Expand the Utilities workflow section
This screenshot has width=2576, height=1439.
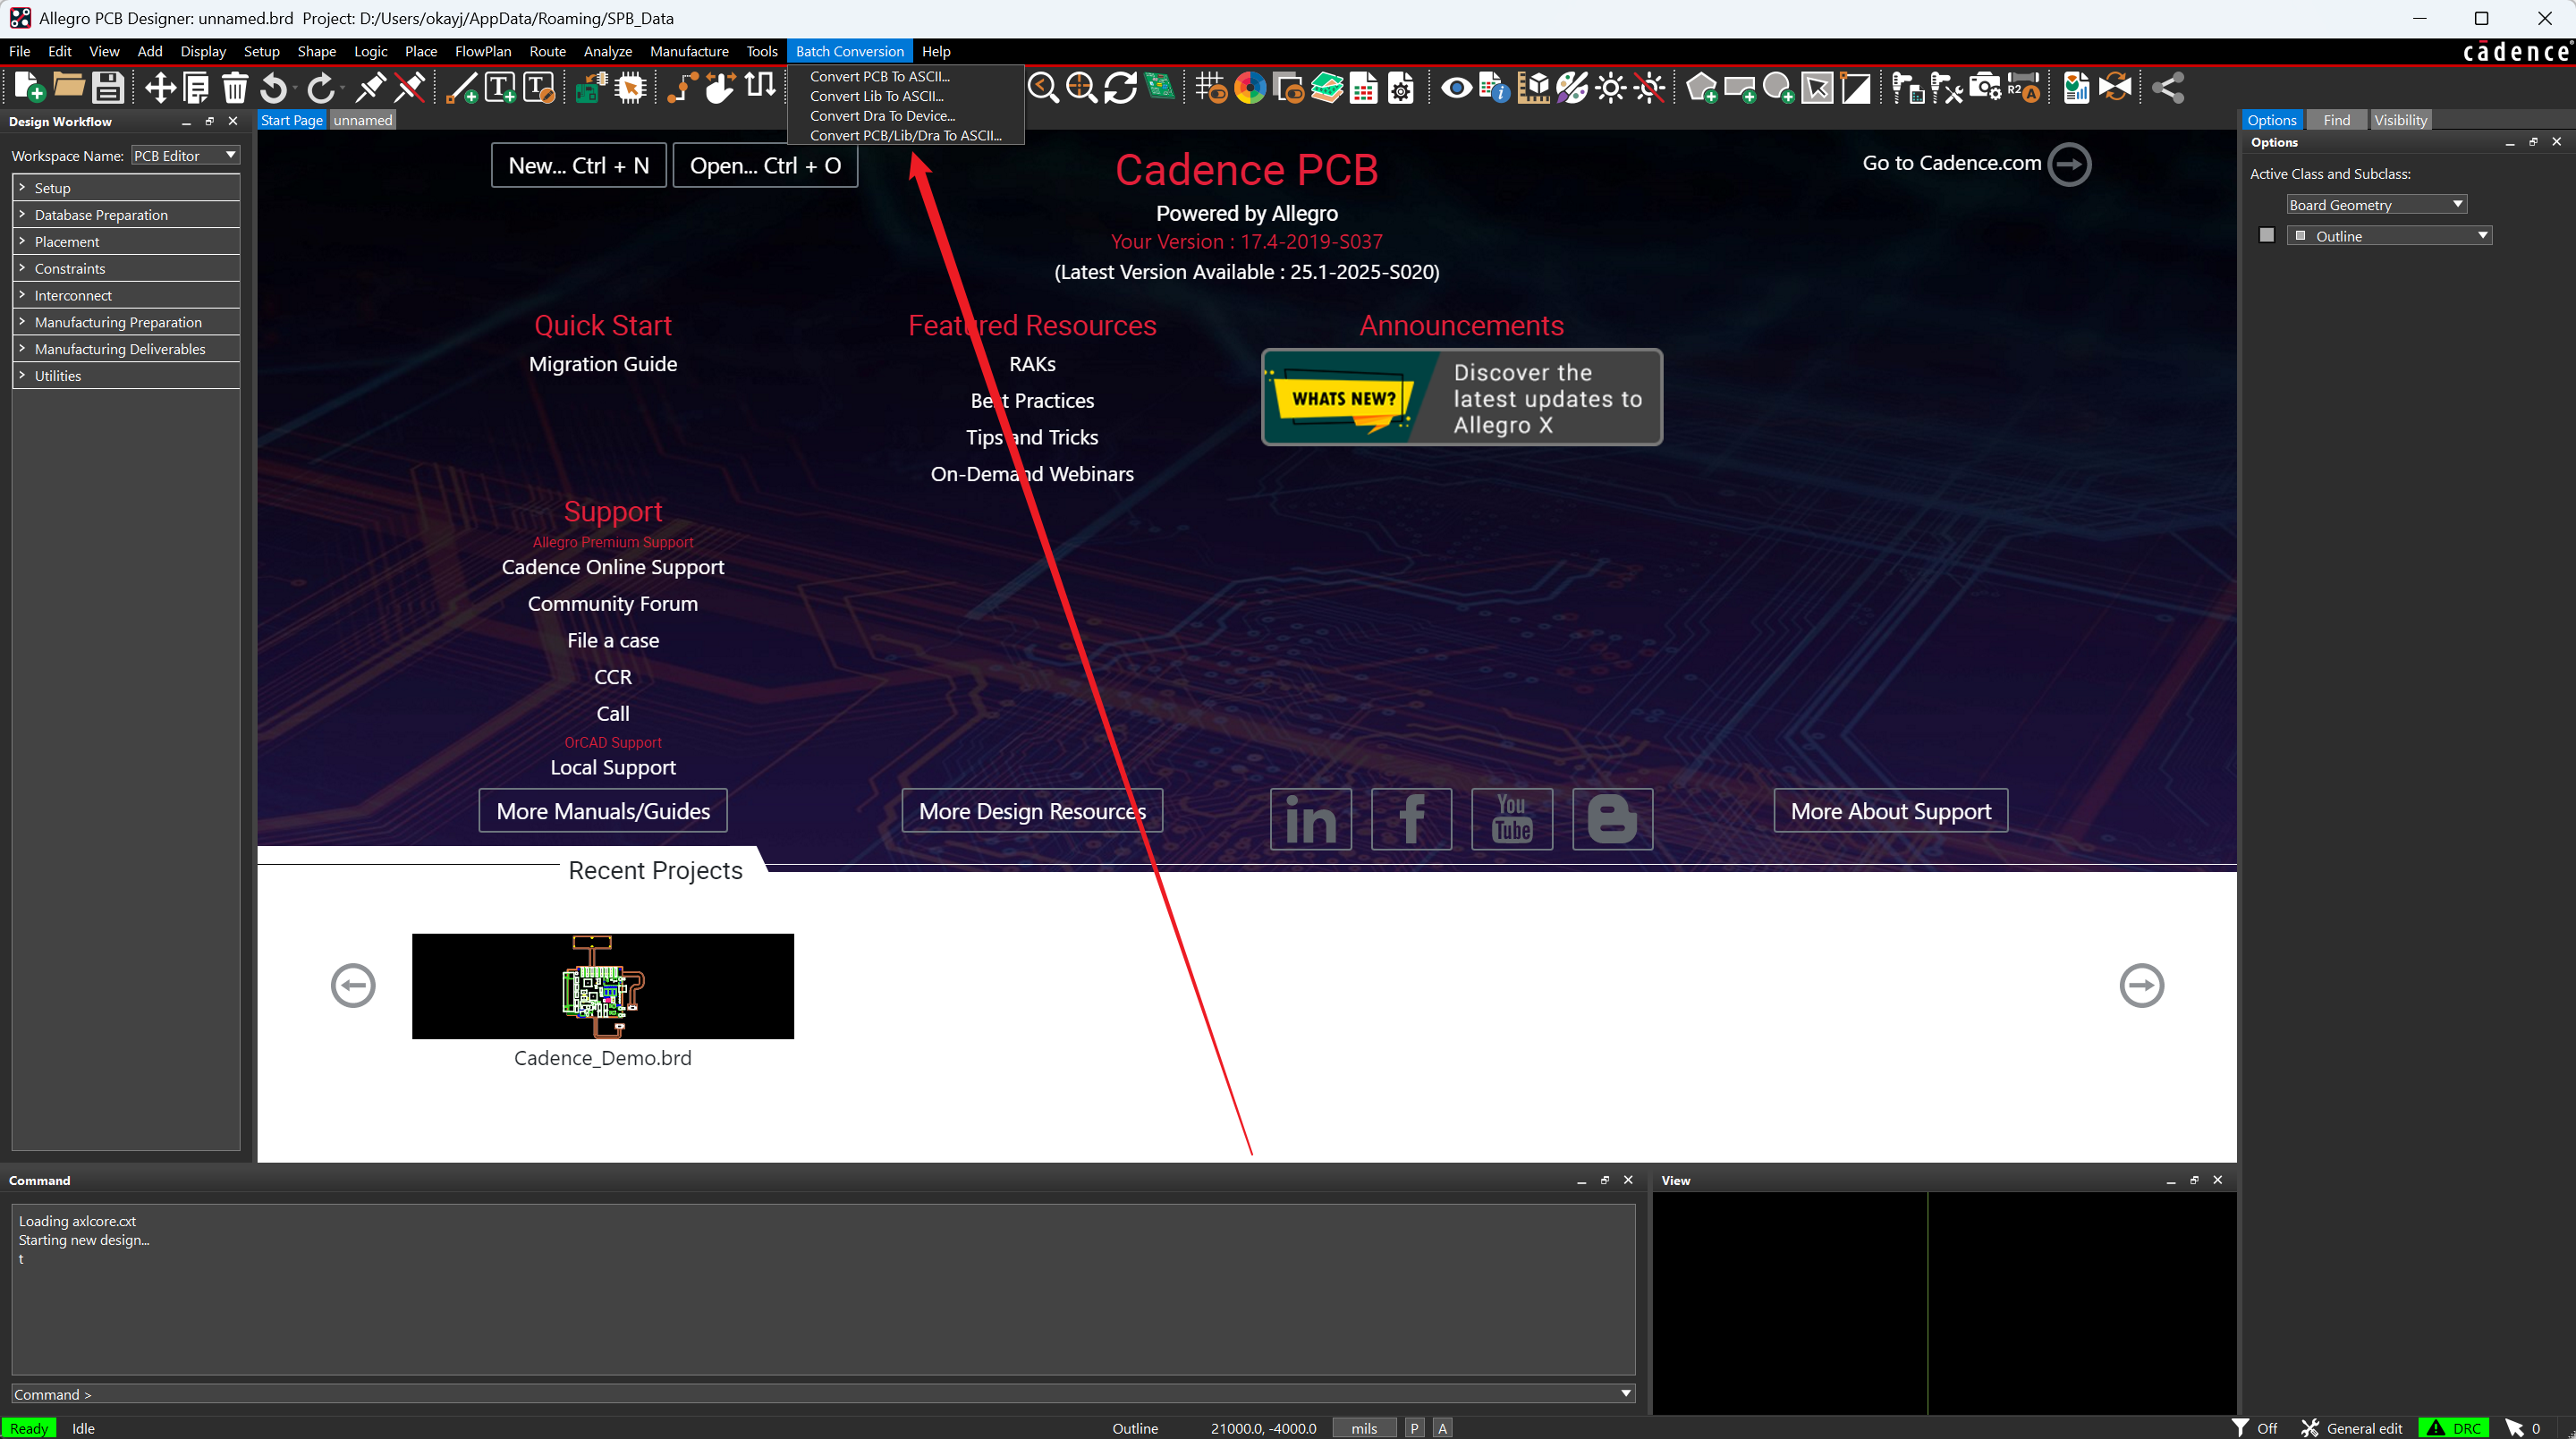click(126, 376)
